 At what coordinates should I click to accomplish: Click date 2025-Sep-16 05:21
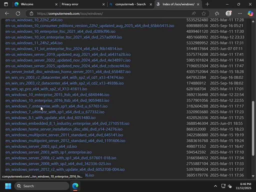pyautogui.click(x=226, y=26)
